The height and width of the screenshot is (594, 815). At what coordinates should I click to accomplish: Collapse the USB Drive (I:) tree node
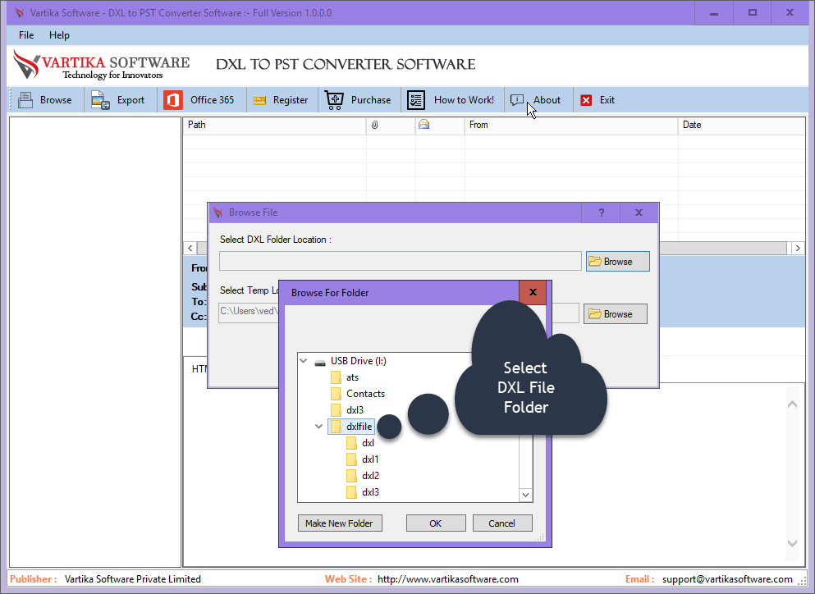[x=304, y=361]
